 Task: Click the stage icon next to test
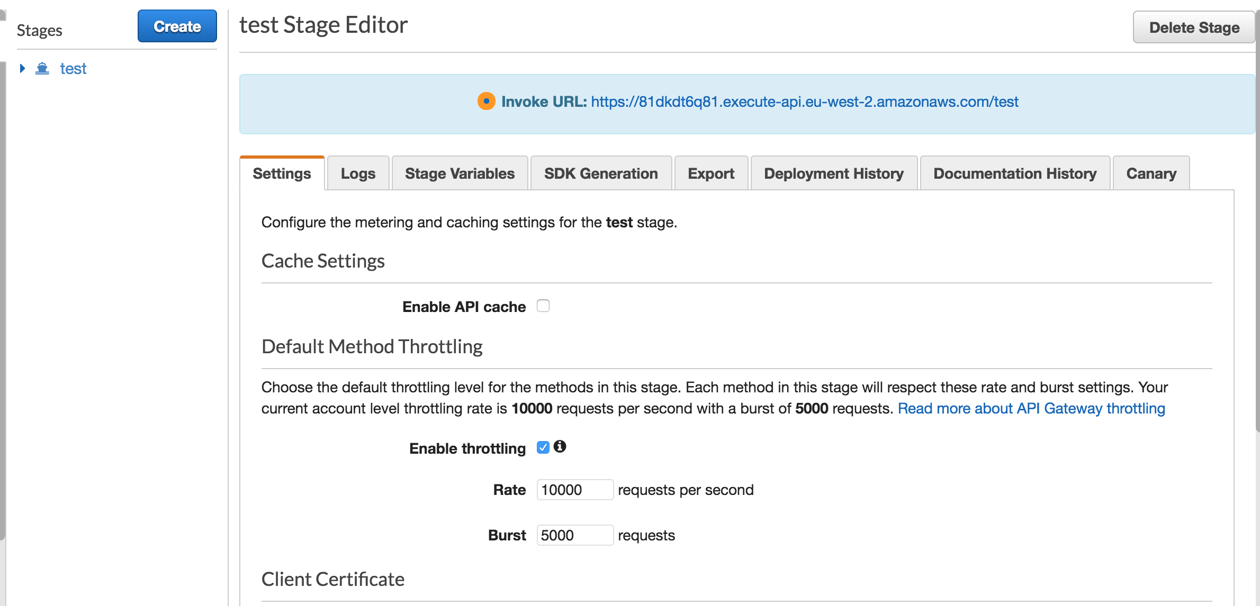pyautogui.click(x=42, y=69)
